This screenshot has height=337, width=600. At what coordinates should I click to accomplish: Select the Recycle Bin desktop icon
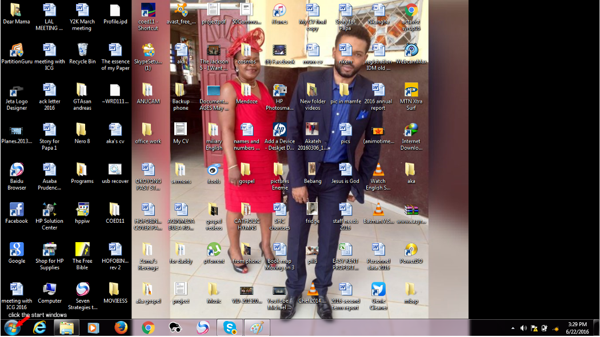tap(82, 50)
